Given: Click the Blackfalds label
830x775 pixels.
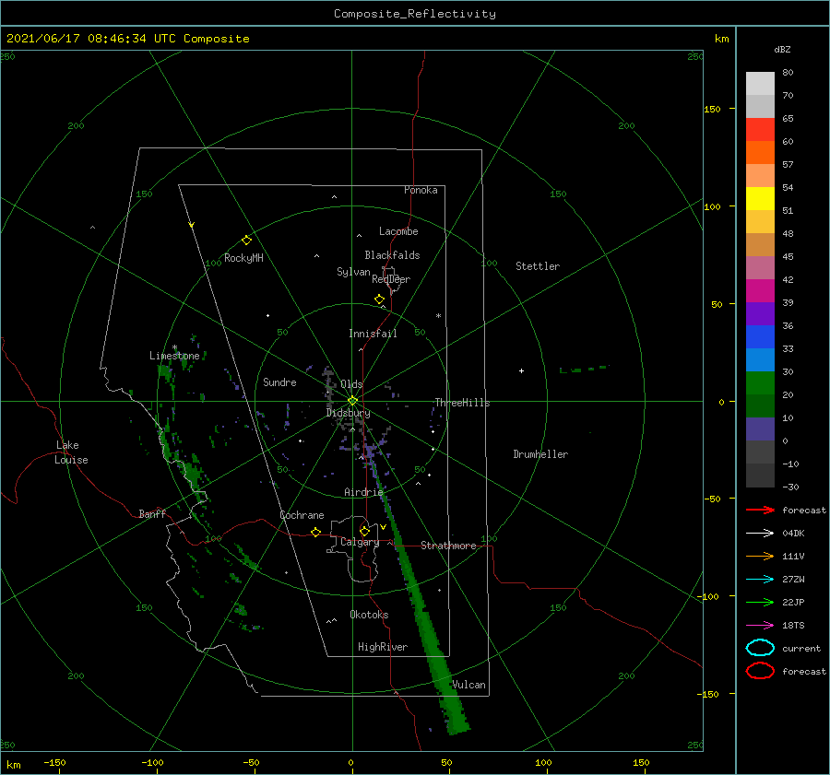Looking at the screenshot, I should 392,255.
